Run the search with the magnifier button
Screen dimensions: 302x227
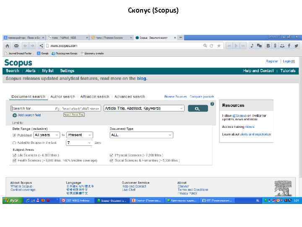[x=198, y=108]
